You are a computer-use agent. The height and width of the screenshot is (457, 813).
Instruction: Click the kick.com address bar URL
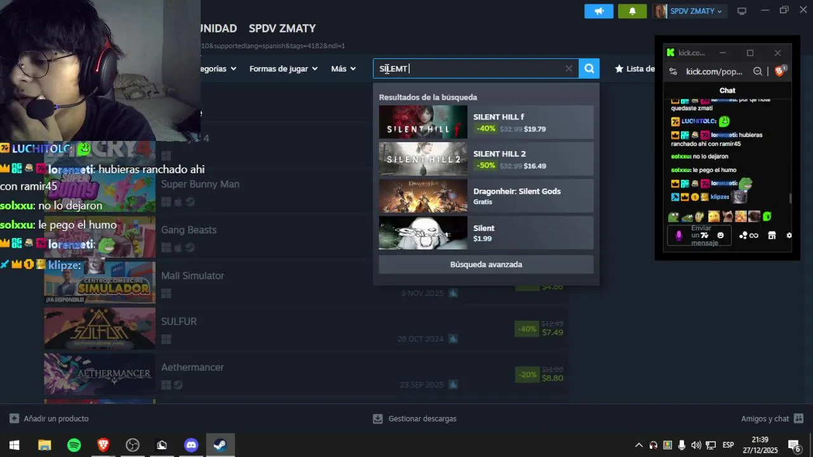(714, 72)
